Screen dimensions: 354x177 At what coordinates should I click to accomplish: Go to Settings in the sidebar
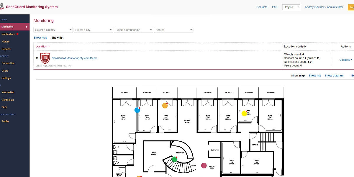point(6,78)
